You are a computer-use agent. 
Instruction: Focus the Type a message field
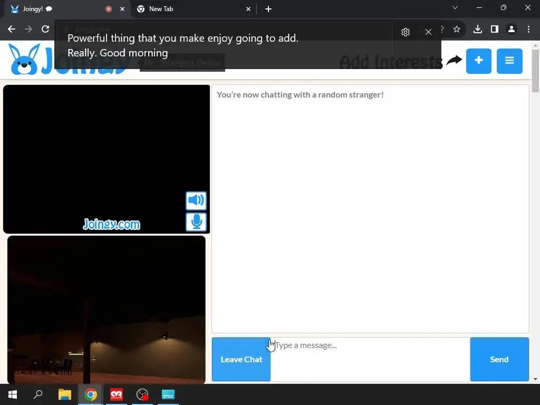[x=370, y=359]
